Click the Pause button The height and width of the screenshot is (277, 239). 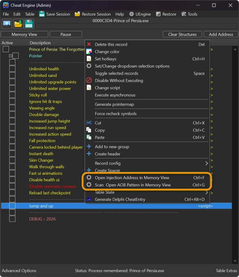pos(66,34)
